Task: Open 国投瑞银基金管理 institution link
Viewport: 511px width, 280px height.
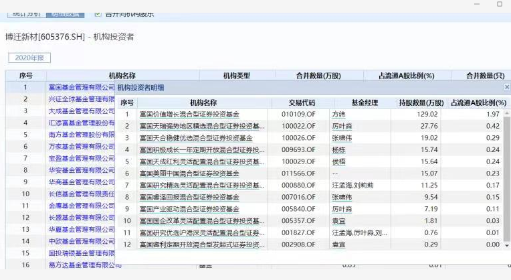Action: (x=82, y=253)
